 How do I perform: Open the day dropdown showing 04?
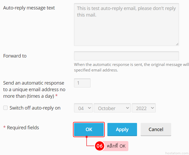pyautogui.click(x=83, y=108)
